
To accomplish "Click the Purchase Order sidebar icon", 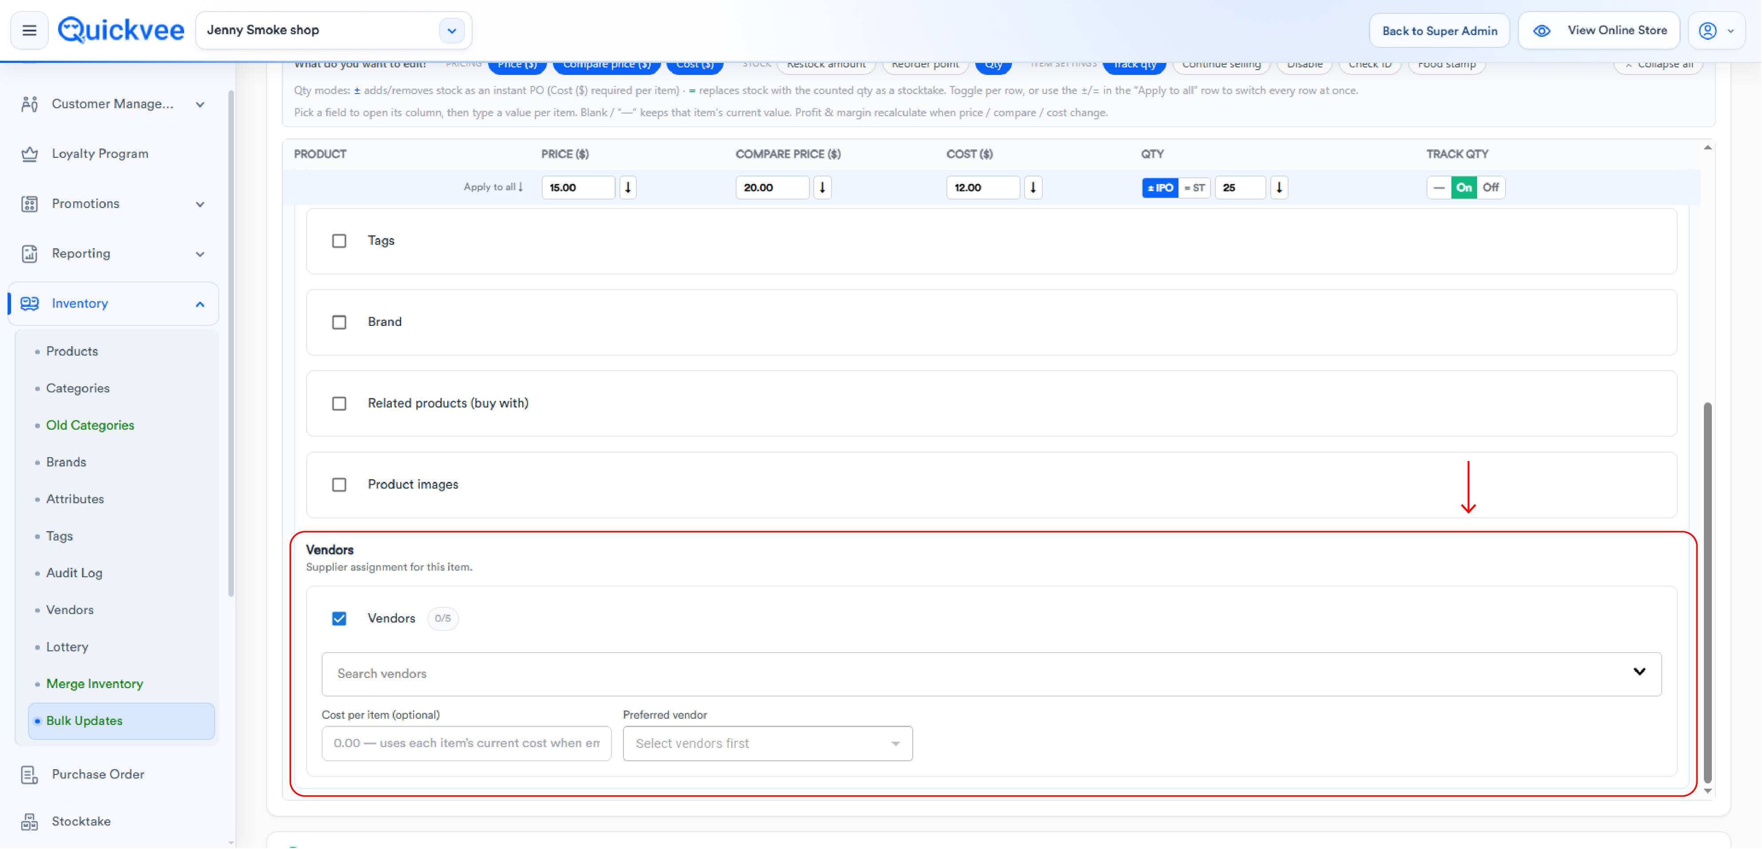I will 29,775.
